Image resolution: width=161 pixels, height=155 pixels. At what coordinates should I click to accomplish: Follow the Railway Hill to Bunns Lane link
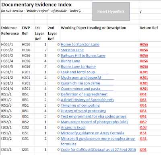click(x=83, y=56)
